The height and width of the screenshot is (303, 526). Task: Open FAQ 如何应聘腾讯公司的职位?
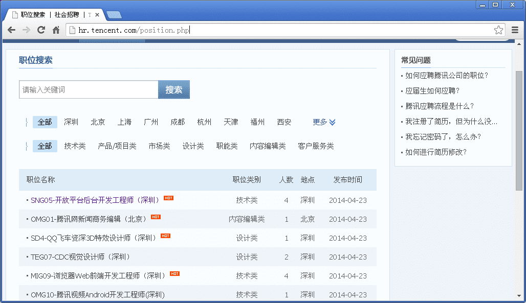click(447, 76)
